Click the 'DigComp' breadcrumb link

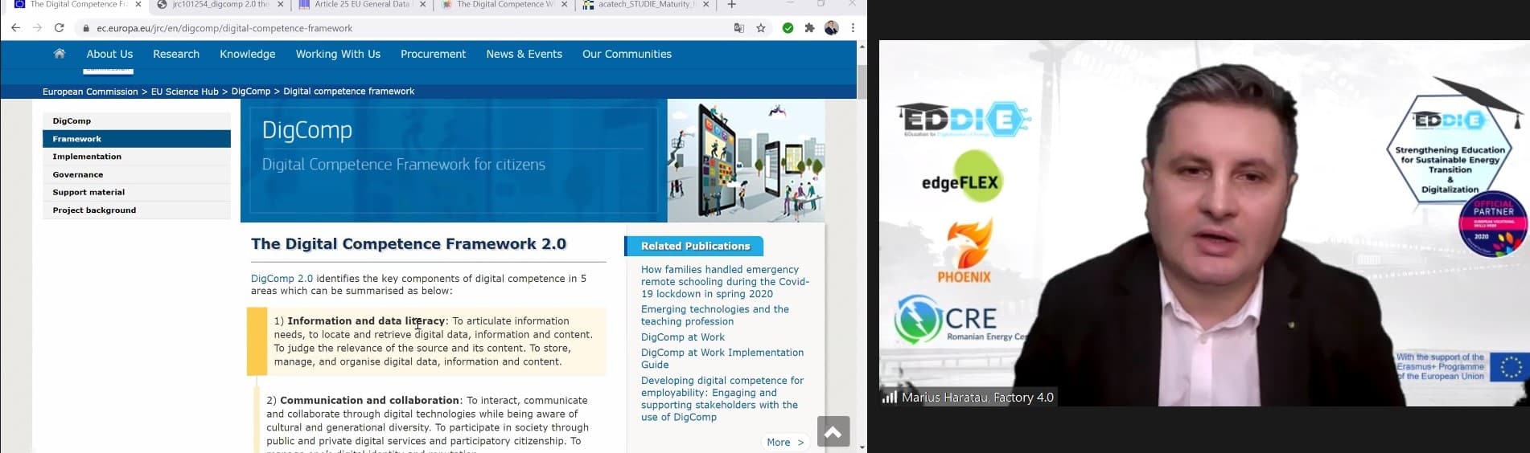click(x=251, y=92)
